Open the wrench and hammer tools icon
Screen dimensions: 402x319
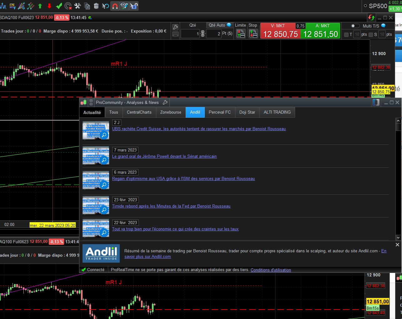tap(78, 6)
